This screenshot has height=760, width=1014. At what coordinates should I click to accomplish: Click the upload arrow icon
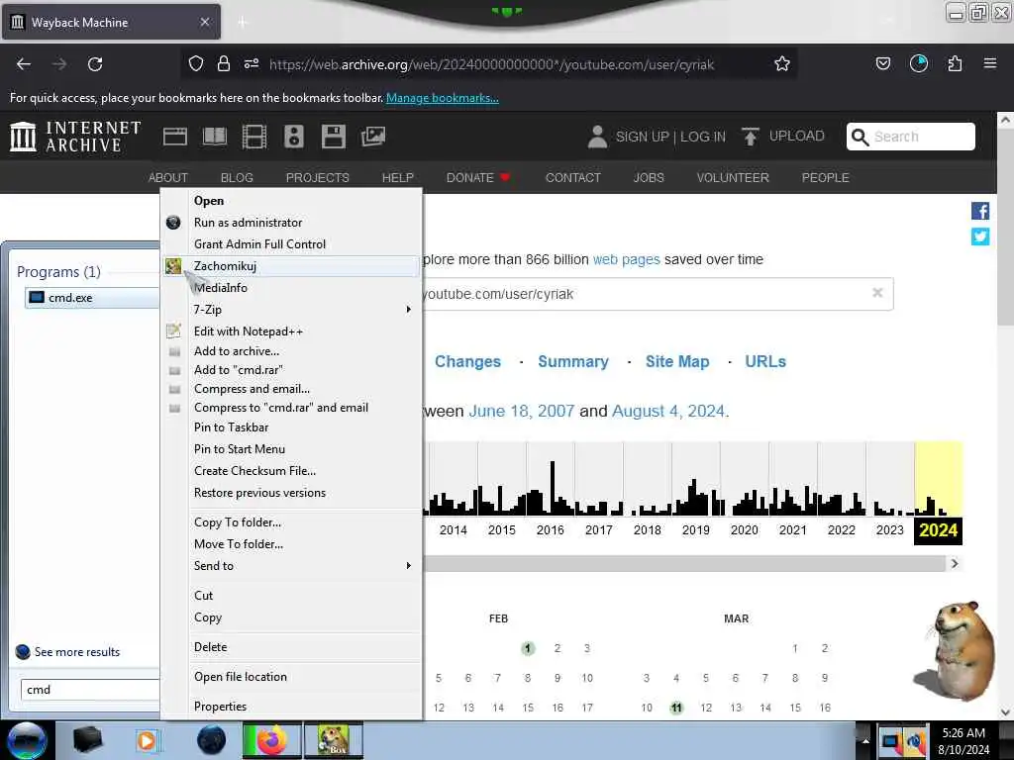[x=751, y=137]
